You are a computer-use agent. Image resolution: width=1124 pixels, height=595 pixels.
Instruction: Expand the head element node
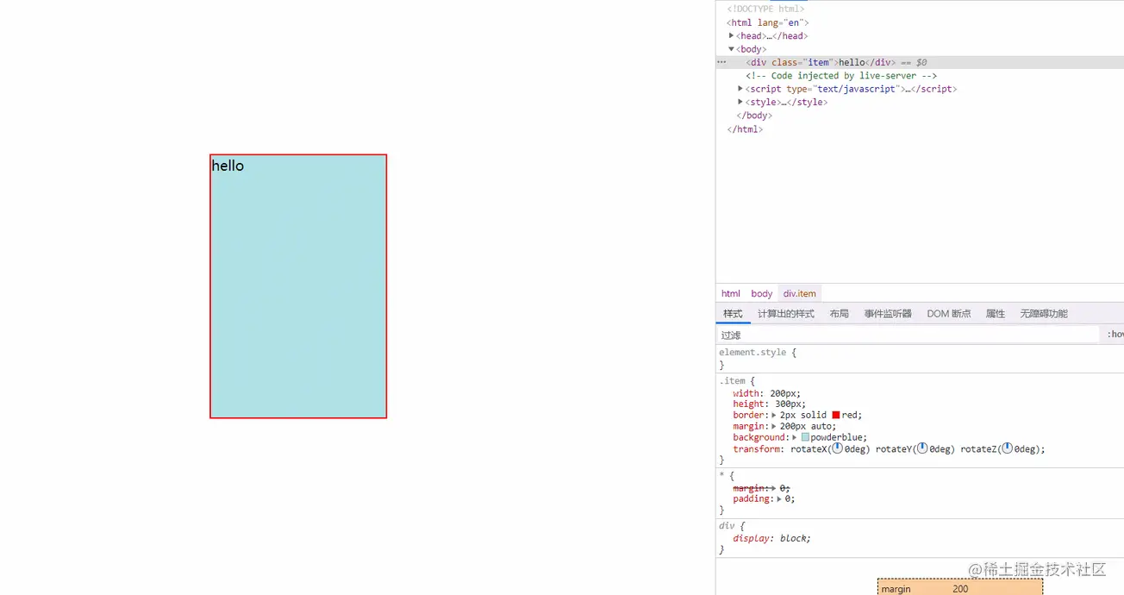732,35
